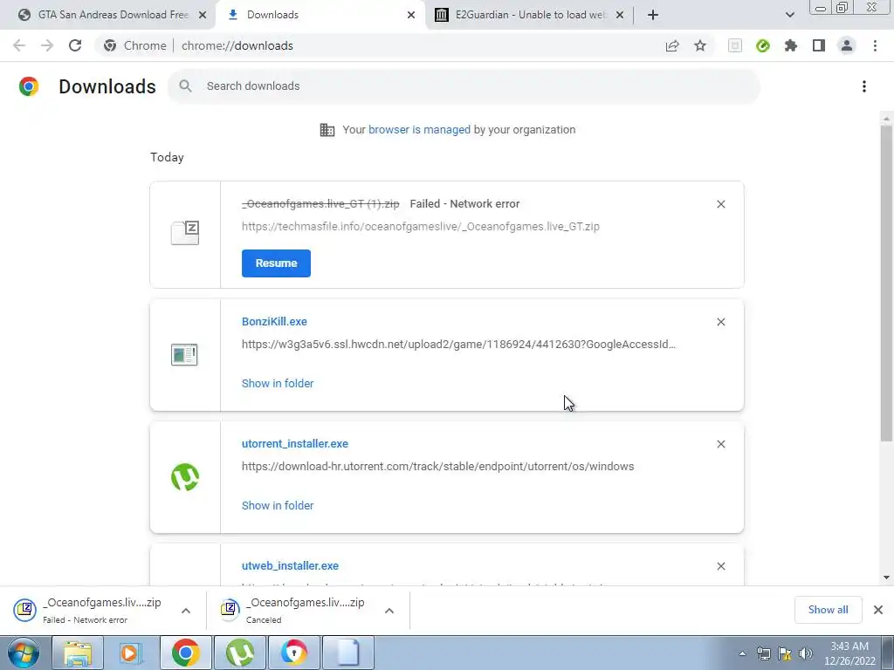Open the media player taskbar icon
Screen dimensions: 894x670
[131, 653]
